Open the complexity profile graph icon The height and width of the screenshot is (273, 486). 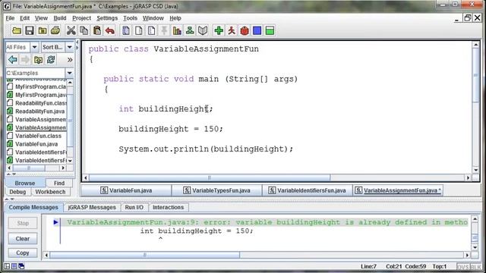click(x=177, y=30)
